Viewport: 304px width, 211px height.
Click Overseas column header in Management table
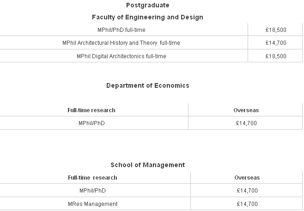pyautogui.click(x=247, y=178)
